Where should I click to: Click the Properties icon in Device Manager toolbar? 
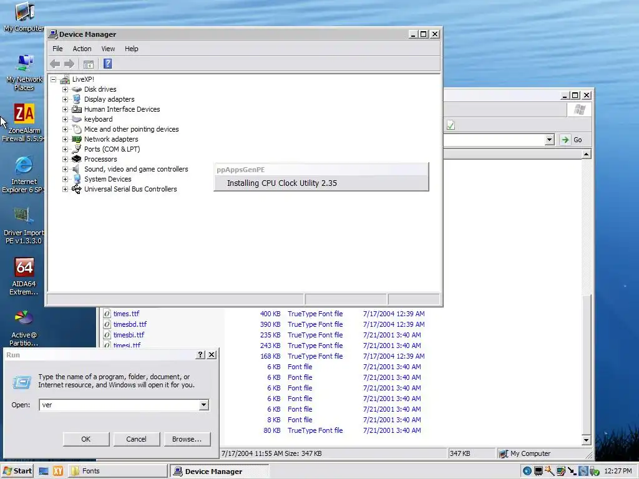click(89, 64)
